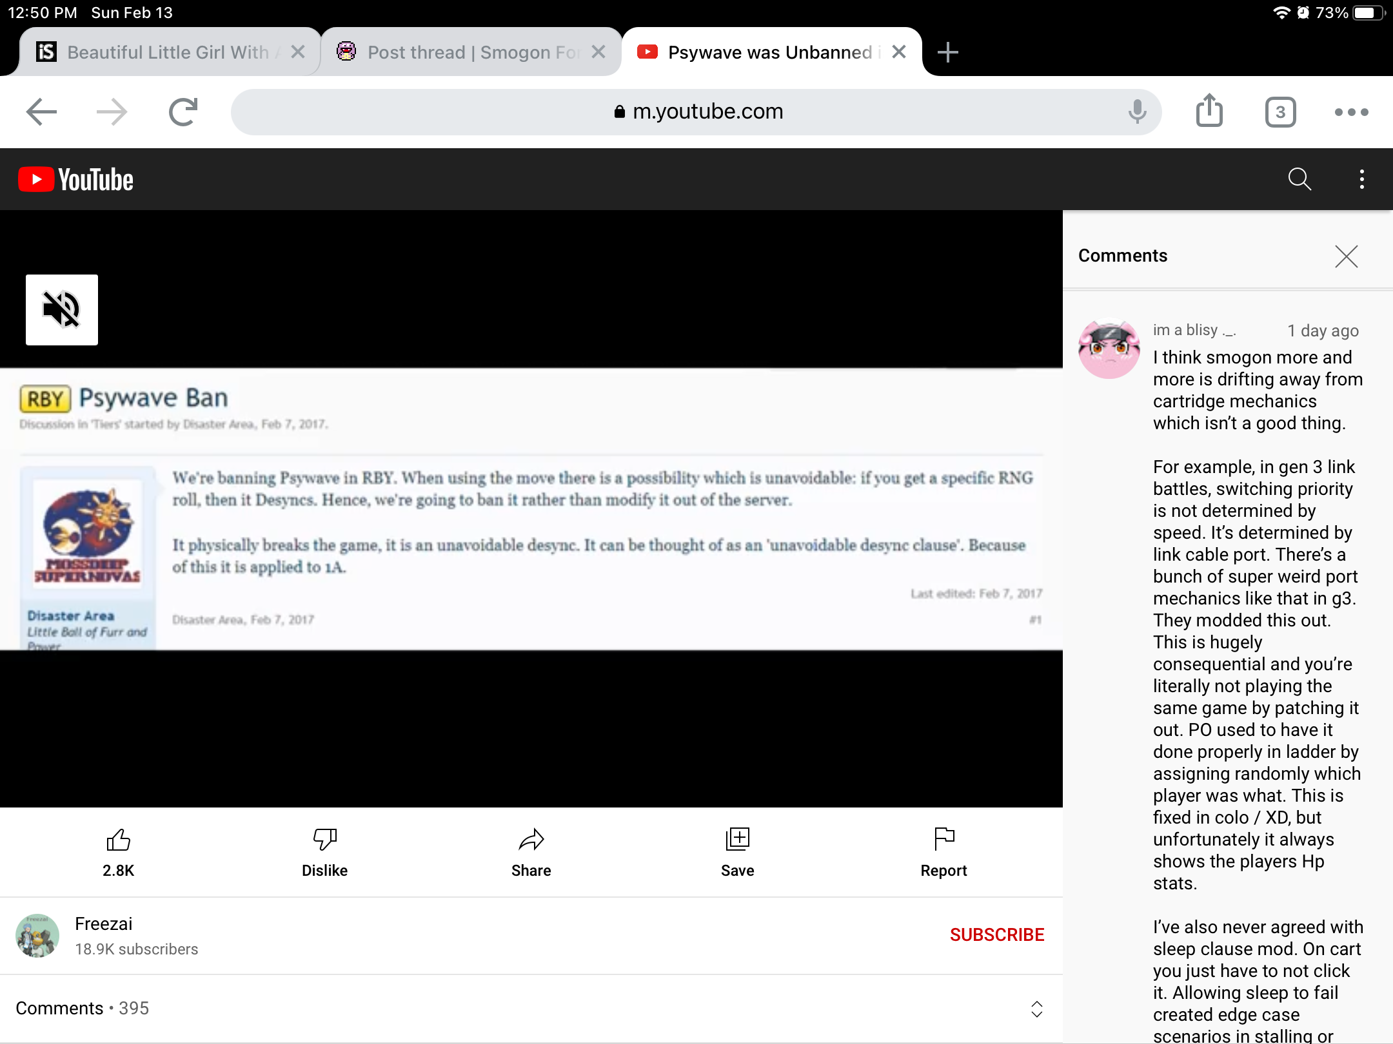
Task: Go forward with the browser arrow
Action: 112,111
